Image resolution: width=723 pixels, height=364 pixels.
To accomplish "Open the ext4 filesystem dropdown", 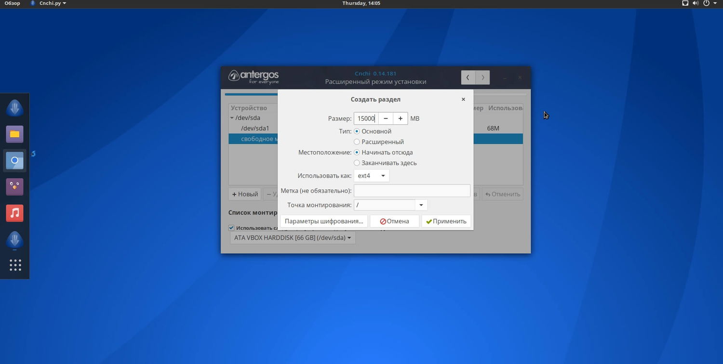I will tap(371, 176).
